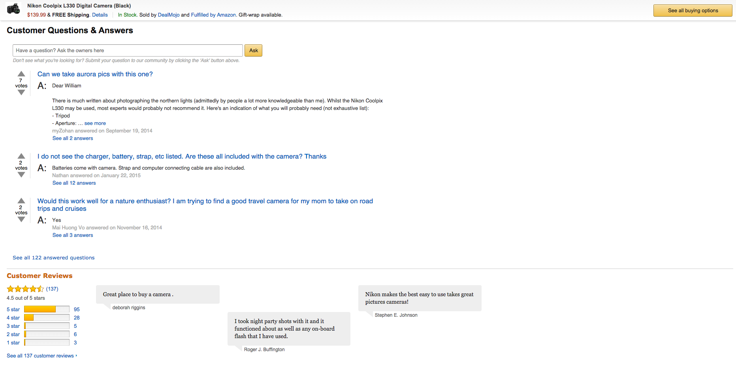Screen dimensions: 736x365
Task: Downvote the charger and battery question
Action: click(21, 175)
